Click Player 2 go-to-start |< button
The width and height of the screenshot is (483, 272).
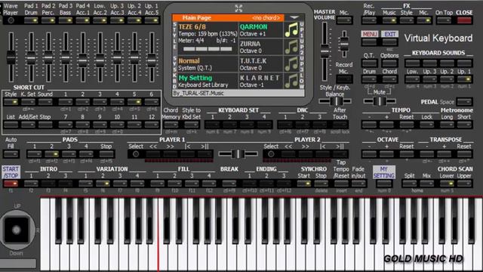click(x=322, y=153)
